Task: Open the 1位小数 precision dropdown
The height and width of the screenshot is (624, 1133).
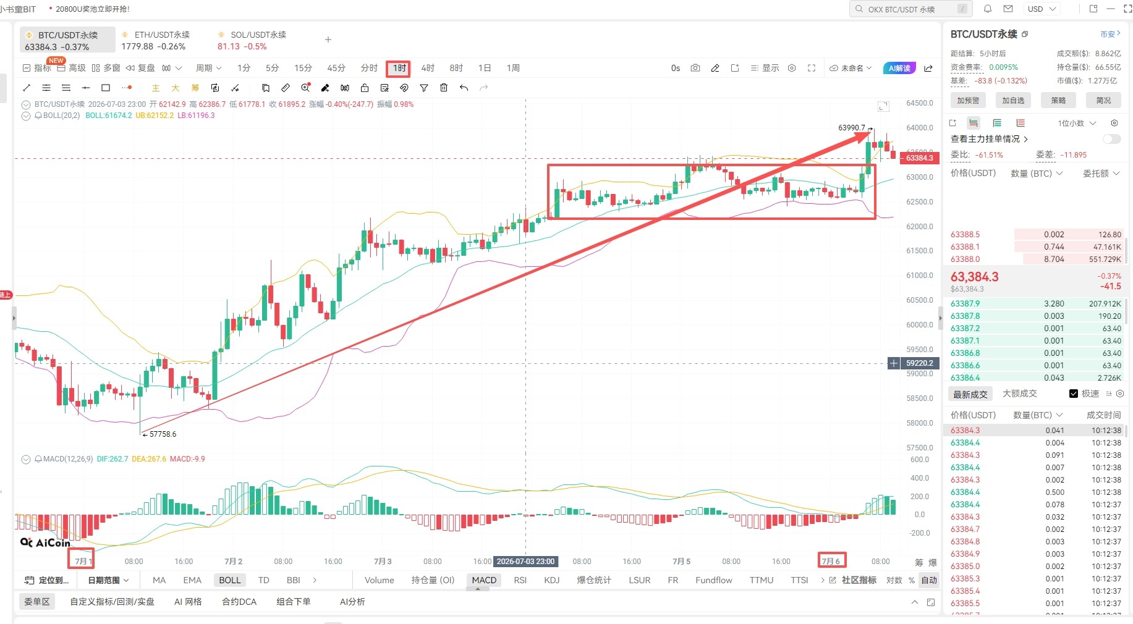Action: click(x=1077, y=123)
